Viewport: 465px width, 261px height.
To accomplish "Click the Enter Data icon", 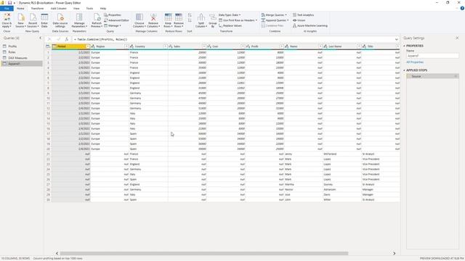I will 44,17.
